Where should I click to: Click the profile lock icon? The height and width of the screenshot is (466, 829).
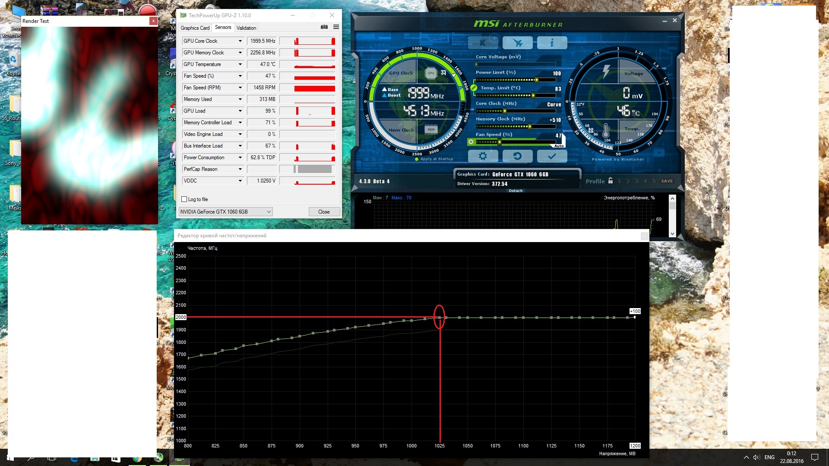click(x=610, y=181)
